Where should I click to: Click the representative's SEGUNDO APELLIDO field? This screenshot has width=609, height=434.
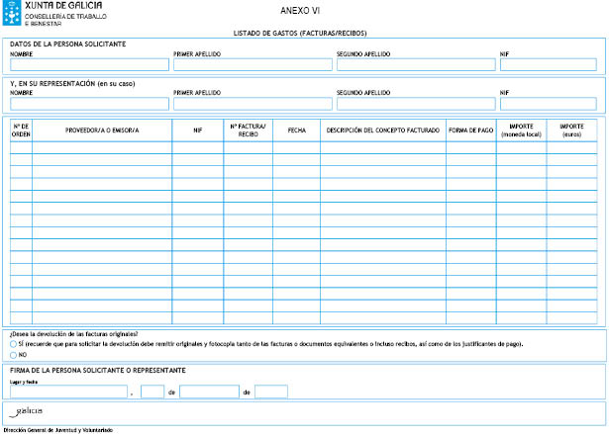tap(415, 104)
